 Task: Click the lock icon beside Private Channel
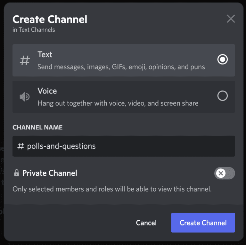16,173
